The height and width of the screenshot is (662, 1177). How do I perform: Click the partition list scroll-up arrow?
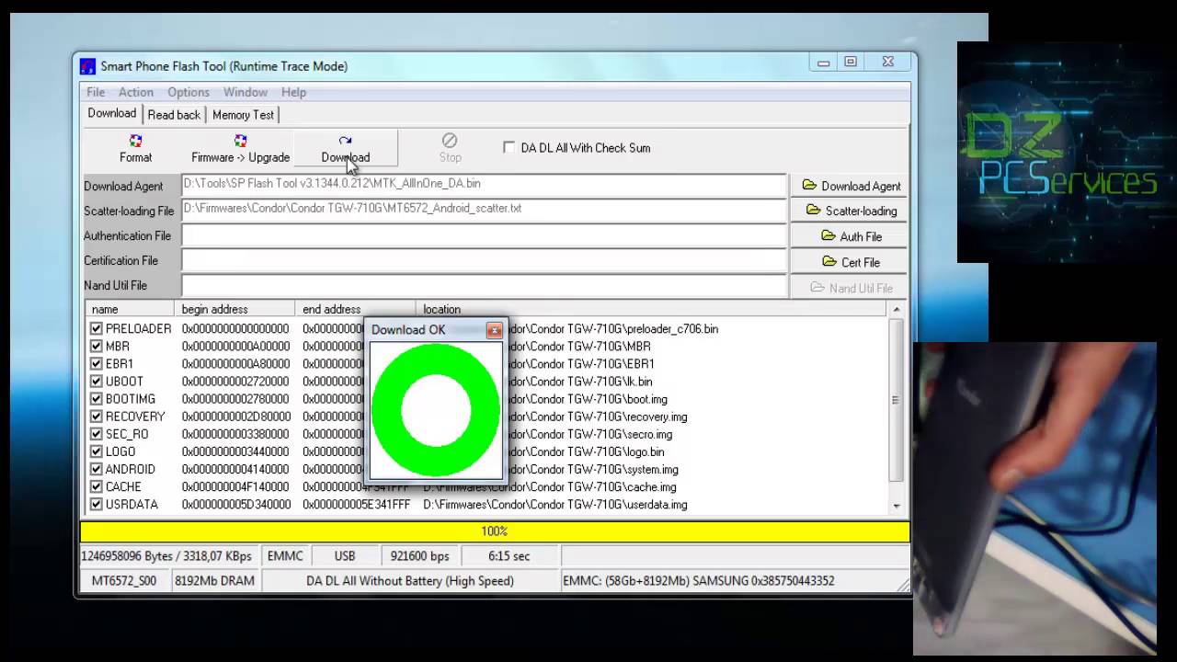[897, 310]
